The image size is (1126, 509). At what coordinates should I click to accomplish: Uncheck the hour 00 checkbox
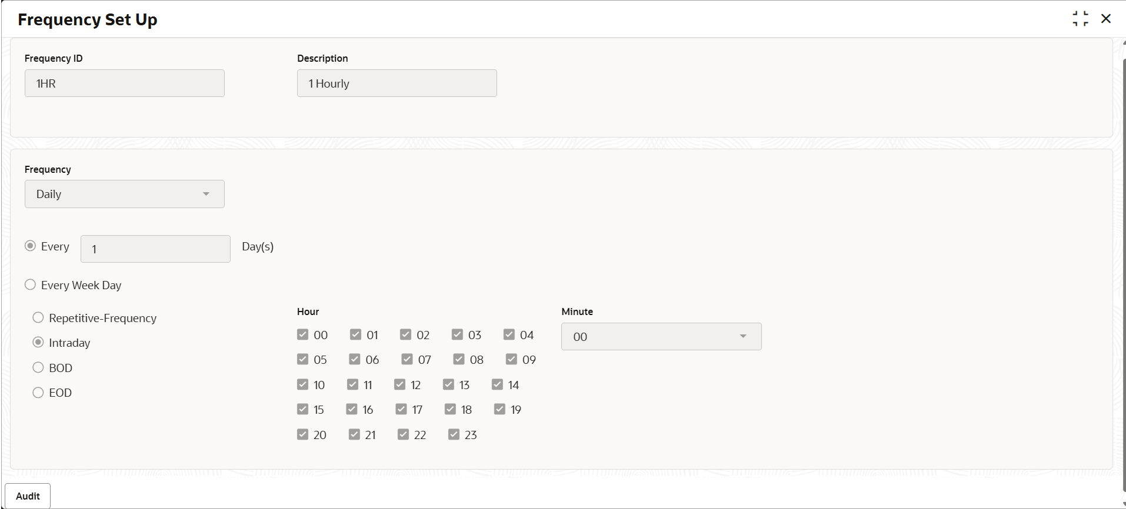303,335
